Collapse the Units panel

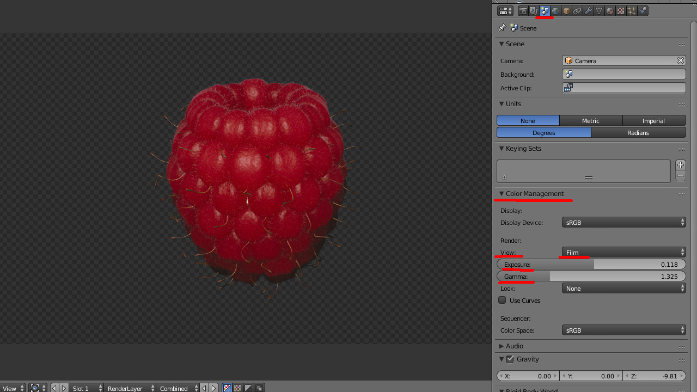pos(502,104)
